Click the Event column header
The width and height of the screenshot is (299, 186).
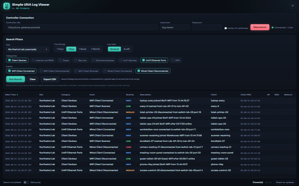[x=92, y=95]
